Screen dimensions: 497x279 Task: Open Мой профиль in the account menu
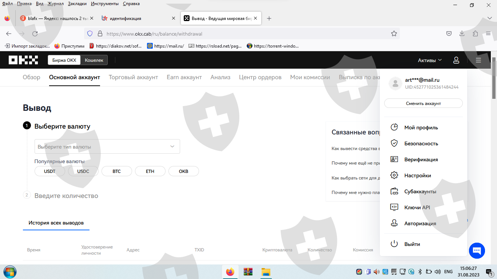tap(424, 128)
